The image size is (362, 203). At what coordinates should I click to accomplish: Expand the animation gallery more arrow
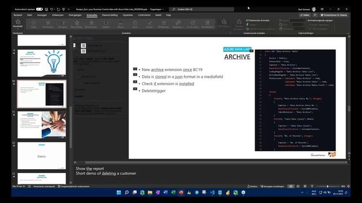217,28
